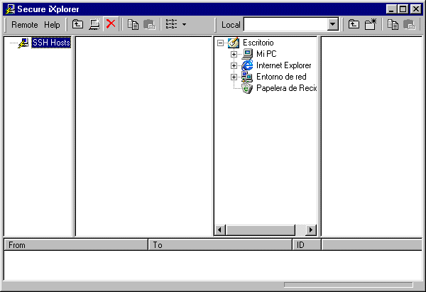Image resolution: width=426 pixels, height=292 pixels.
Task: Click the horizontal scrollbar thumb in local tree
Action: [261, 230]
